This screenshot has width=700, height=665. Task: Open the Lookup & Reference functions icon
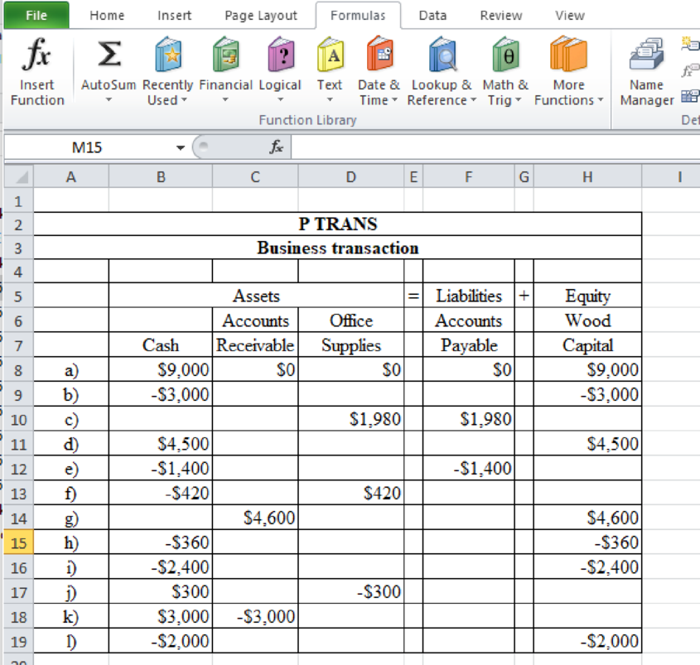[x=442, y=56]
